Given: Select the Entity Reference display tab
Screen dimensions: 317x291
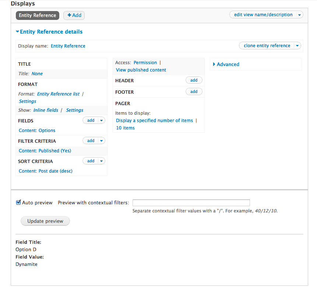Looking at the screenshot, I should click(x=37, y=15).
